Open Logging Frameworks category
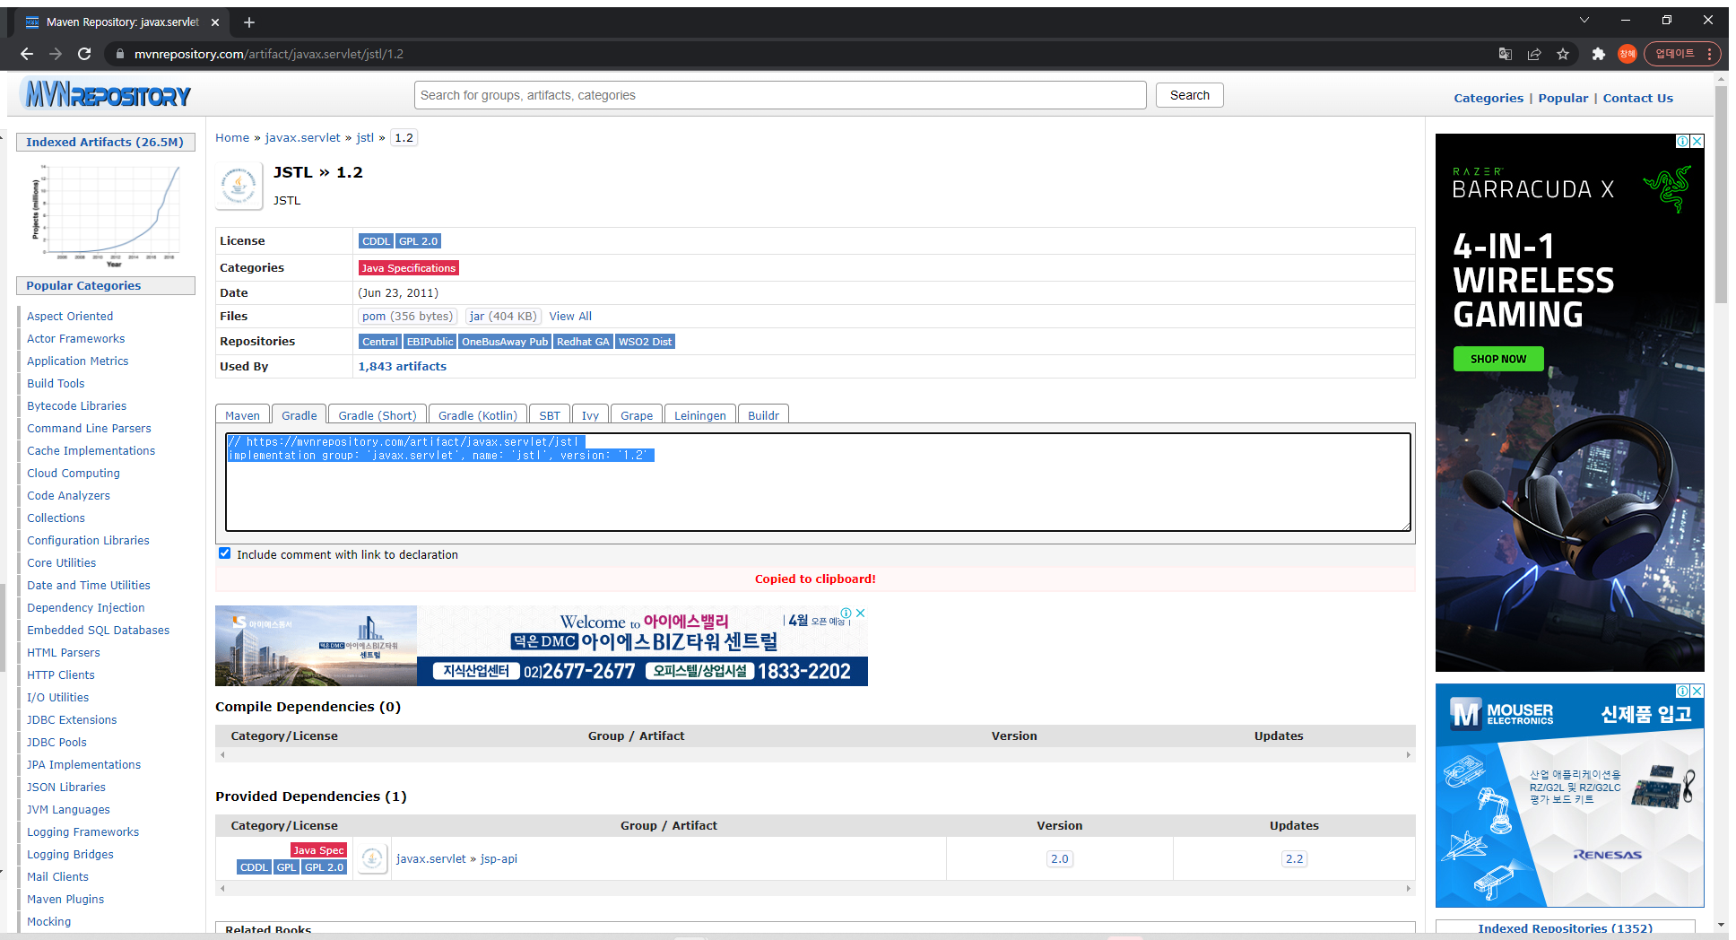The height and width of the screenshot is (940, 1736). click(x=82, y=831)
